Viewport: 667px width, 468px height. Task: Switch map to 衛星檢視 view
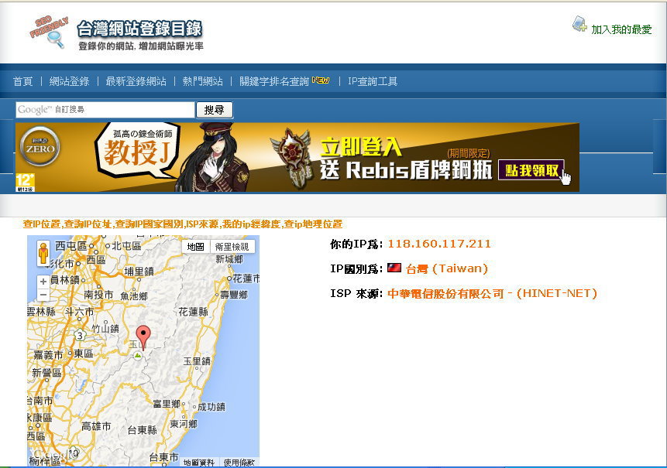232,247
